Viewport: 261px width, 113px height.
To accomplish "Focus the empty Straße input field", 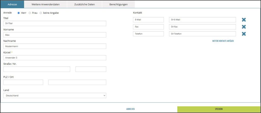I will (x=37, y=69).
